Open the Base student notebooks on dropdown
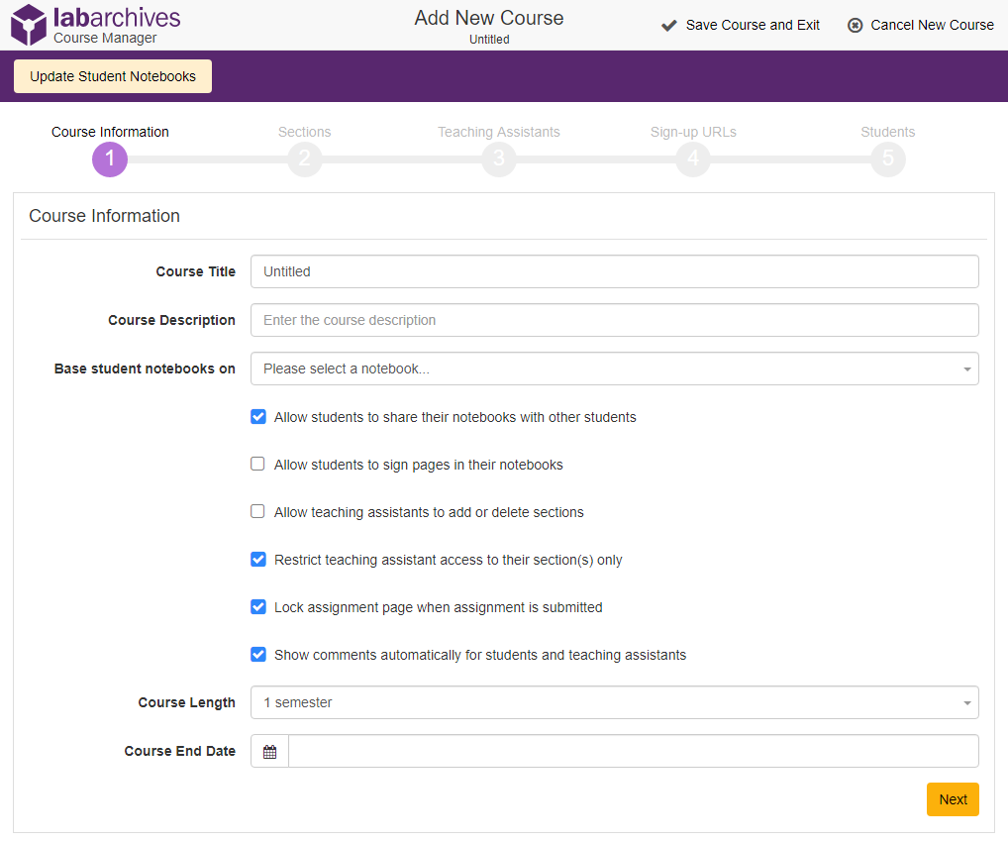The width and height of the screenshot is (1008, 843). [x=614, y=369]
